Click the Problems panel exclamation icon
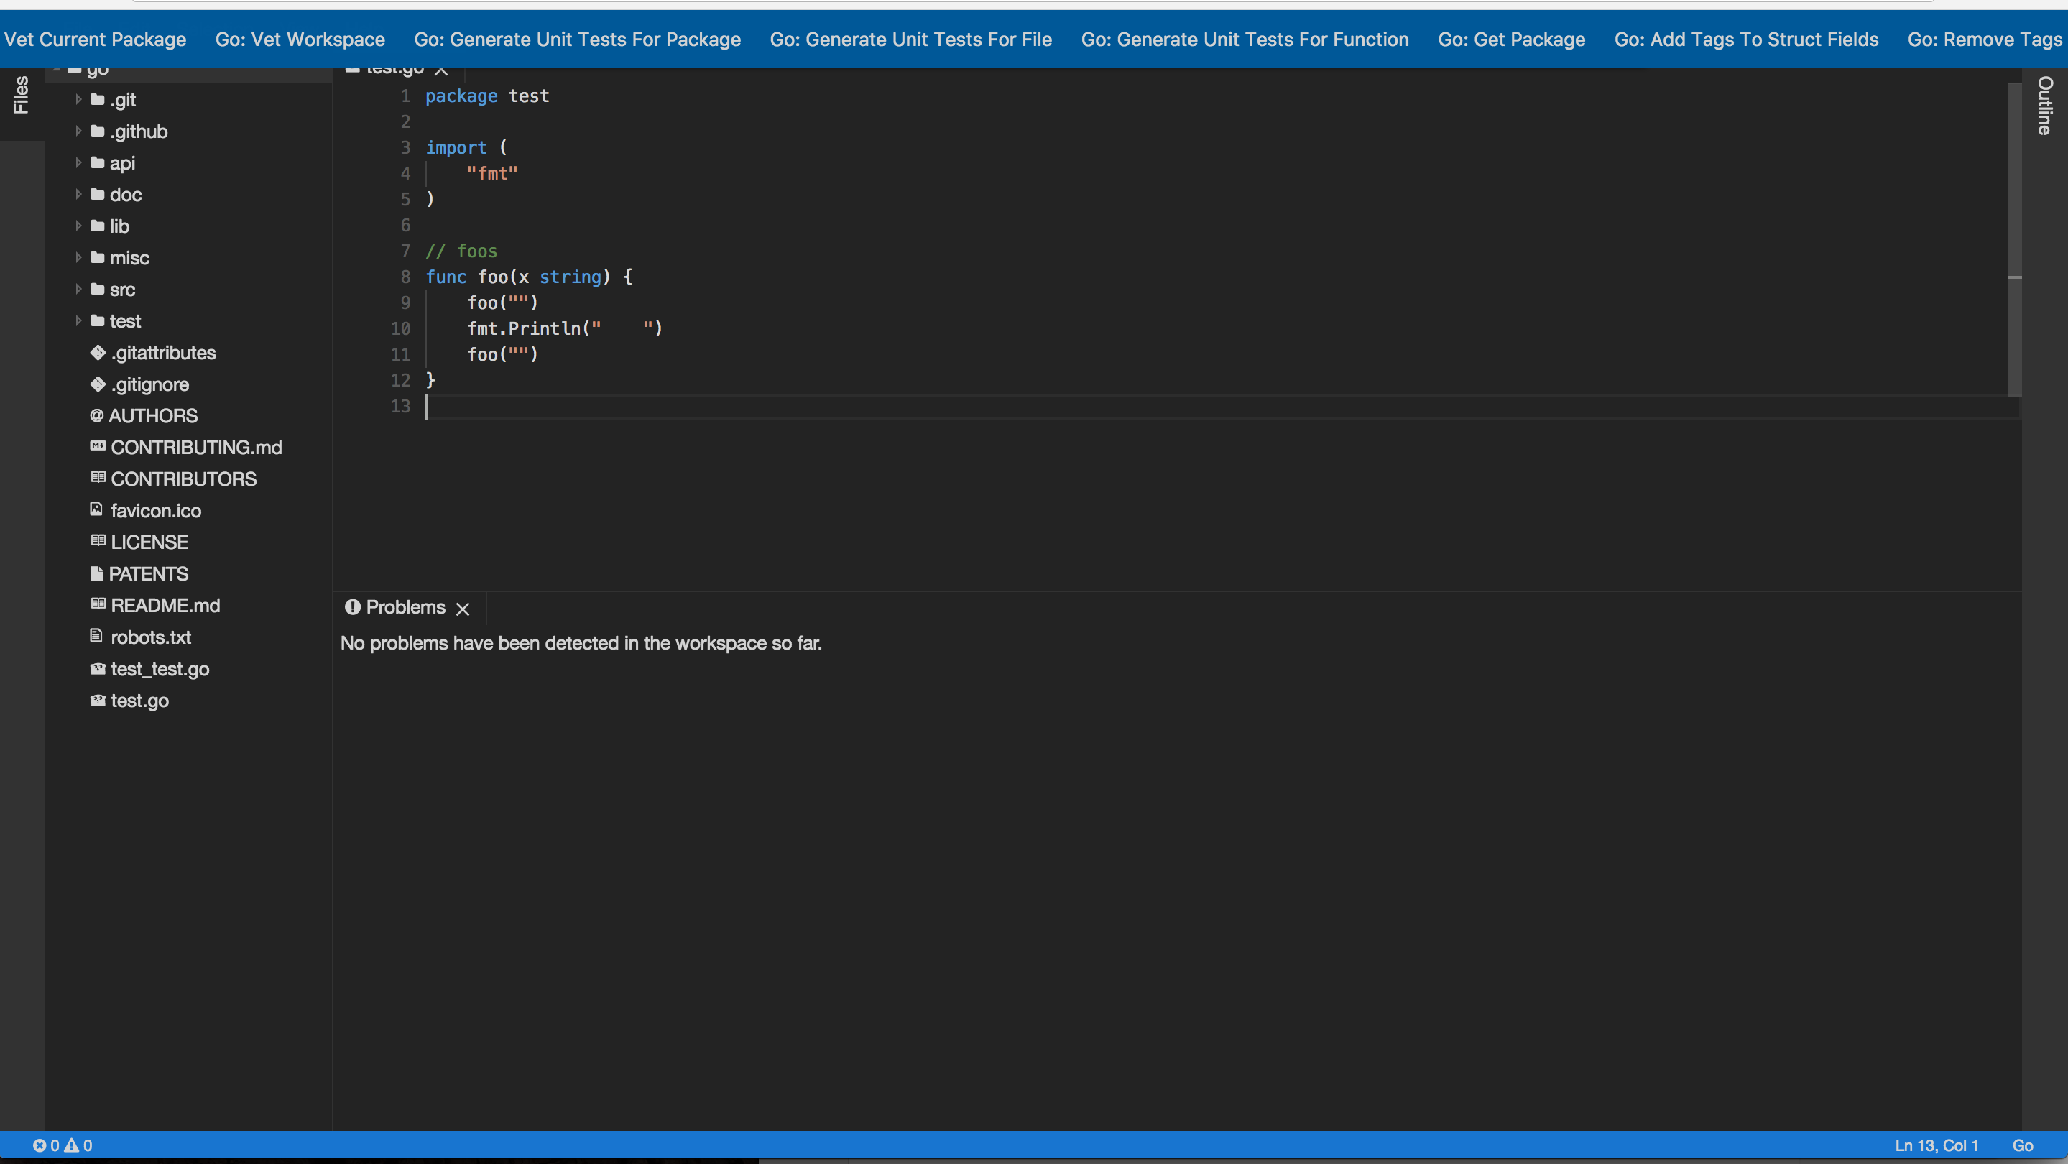This screenshot has width=2068, height=1164. tap(352, 607)
